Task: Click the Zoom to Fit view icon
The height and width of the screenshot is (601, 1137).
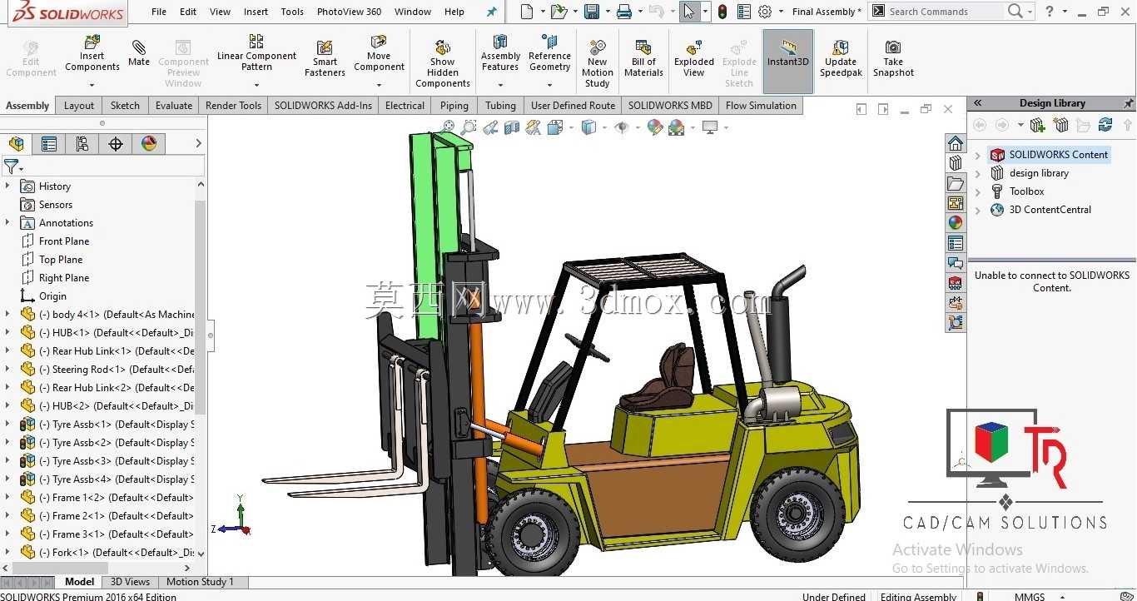Action: click(x=449, y=127)
